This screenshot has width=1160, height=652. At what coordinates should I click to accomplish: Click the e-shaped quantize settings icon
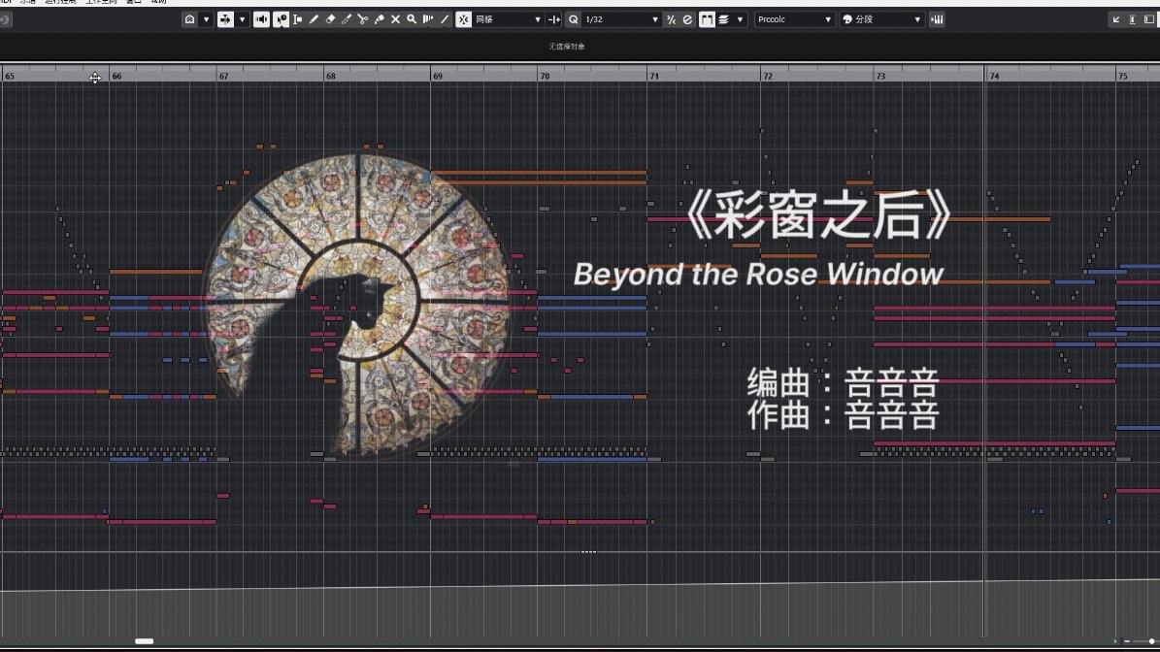[687, 20]
